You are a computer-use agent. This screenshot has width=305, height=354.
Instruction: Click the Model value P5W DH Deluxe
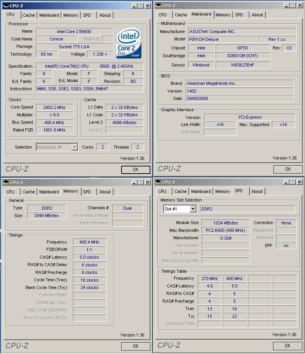pyautogui.click(x=223, y=39)
